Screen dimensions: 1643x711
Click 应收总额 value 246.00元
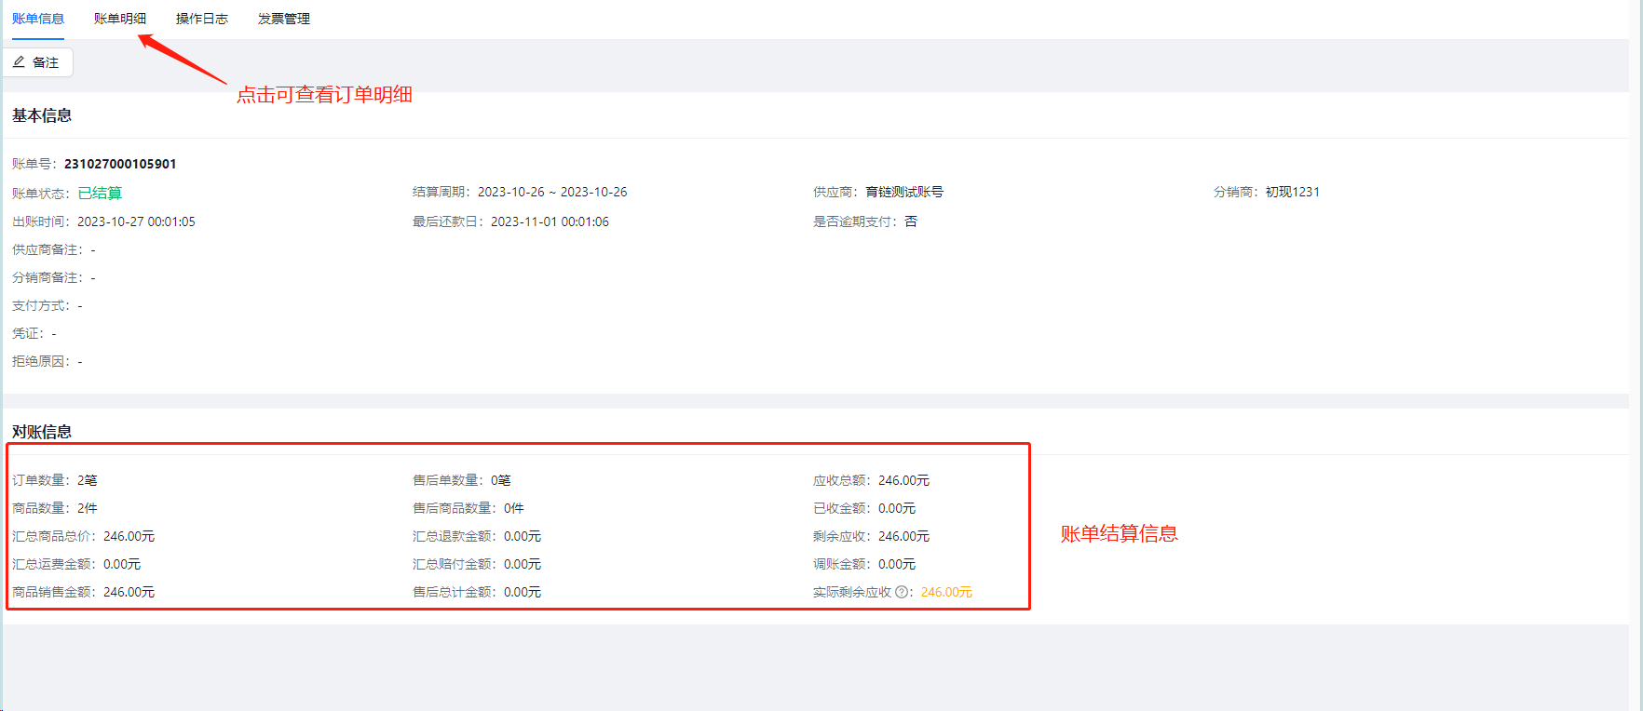904,480
